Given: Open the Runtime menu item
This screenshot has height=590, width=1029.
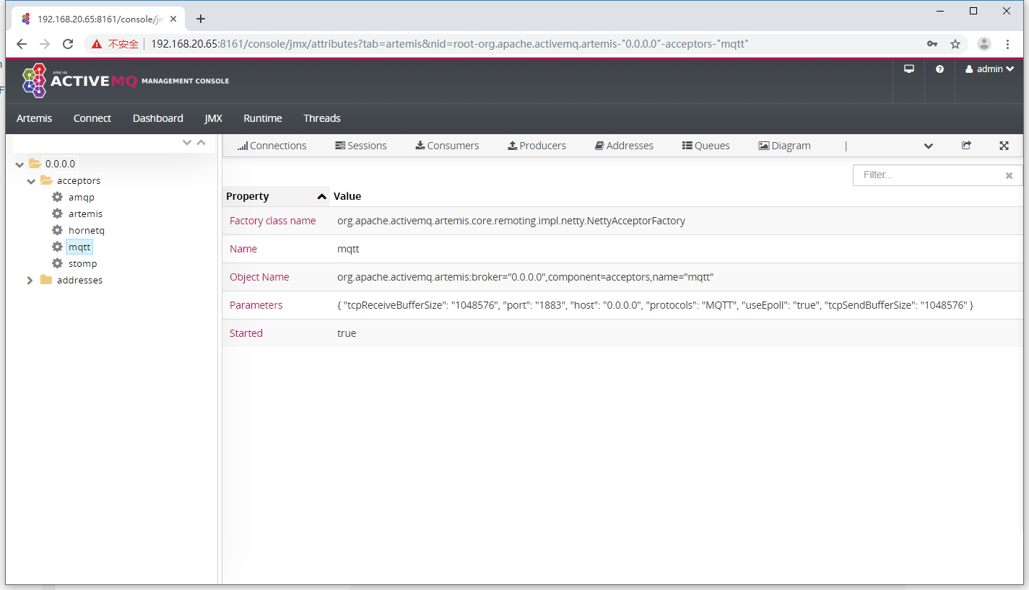Looking at the screenshot, I should [263, 118].
